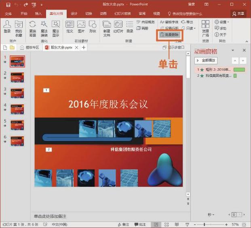
Task: Open the 秒 units dropdown in animation pane
Action: [x=211, y=215]
